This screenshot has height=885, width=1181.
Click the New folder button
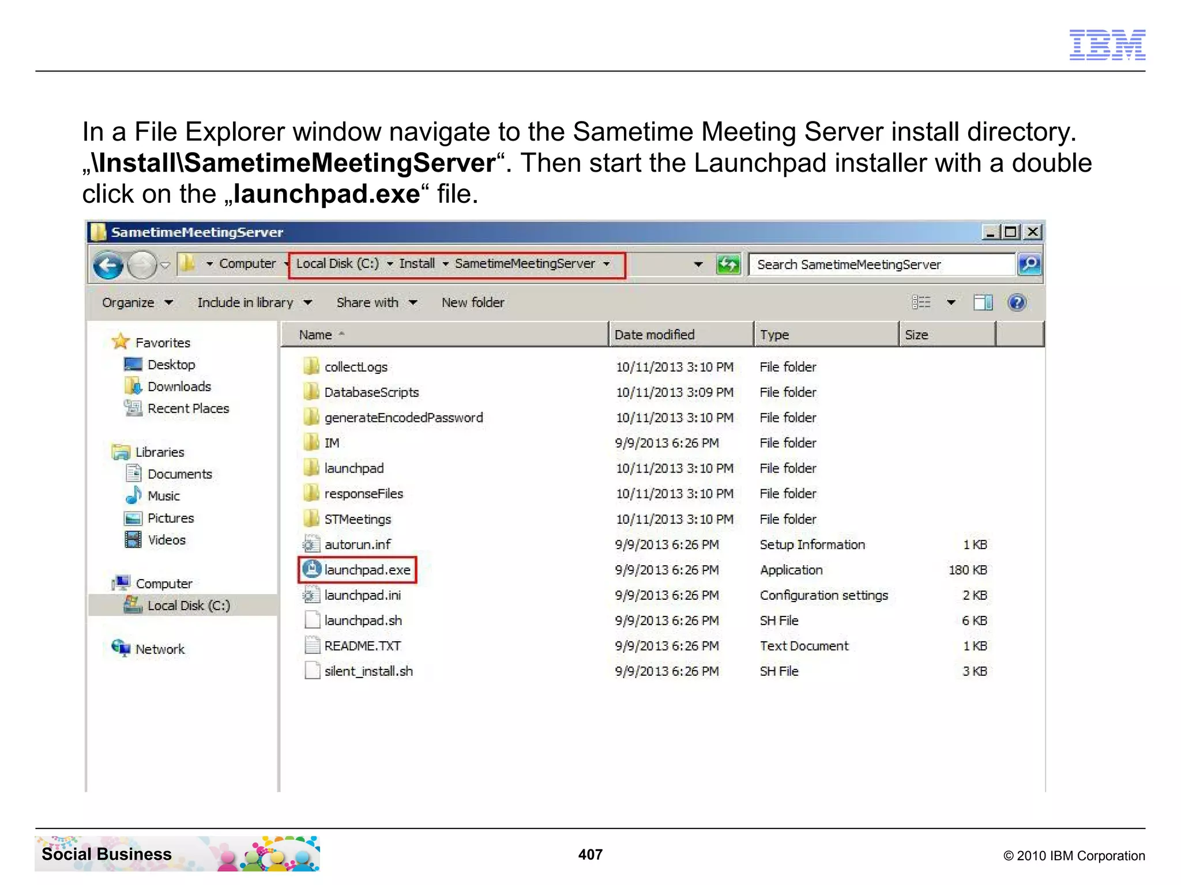point(473,302)
